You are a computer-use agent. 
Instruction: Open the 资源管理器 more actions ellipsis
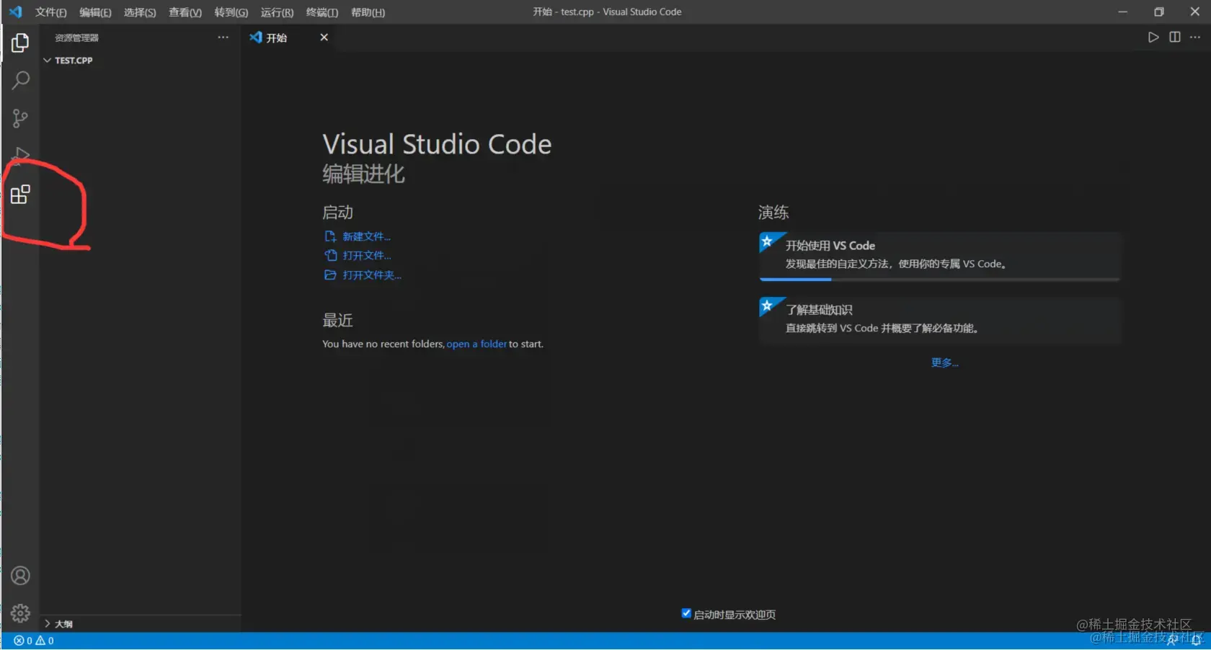point(223,37)
